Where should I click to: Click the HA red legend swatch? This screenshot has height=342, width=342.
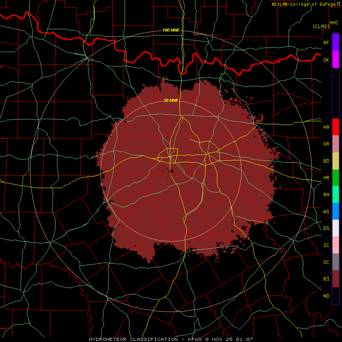(x=336, y=127)
